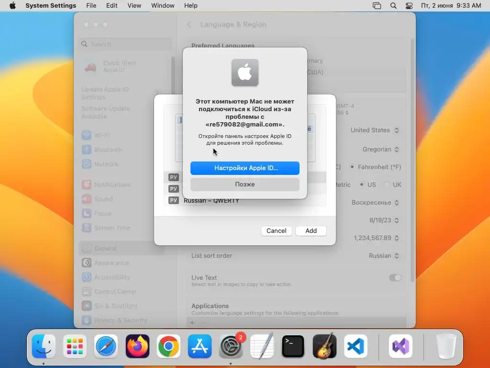
Task: Open List sort order dropdown Russian
Action: (x=384, y=256)
